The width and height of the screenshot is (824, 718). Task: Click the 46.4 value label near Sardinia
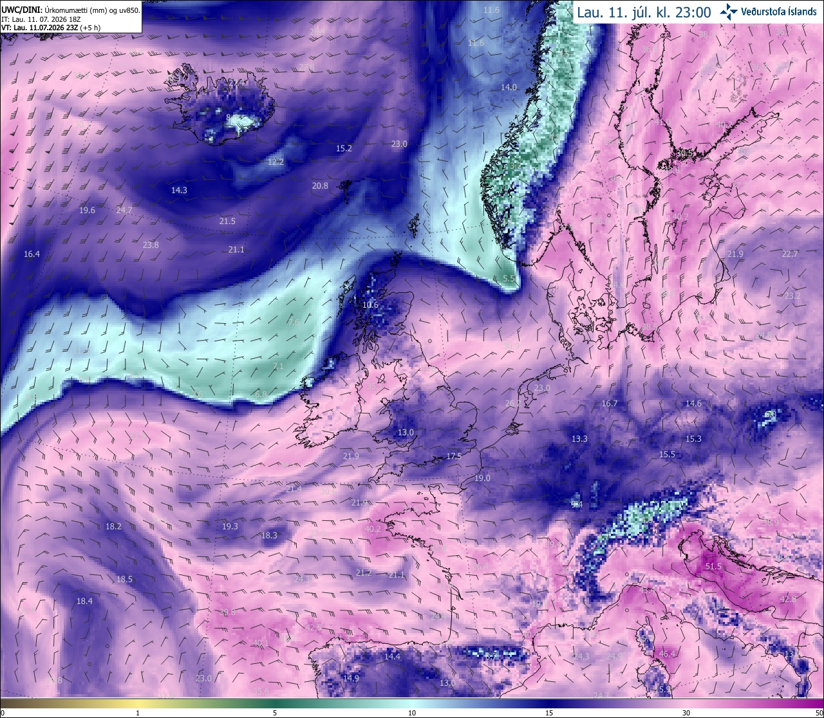[668, 654]
